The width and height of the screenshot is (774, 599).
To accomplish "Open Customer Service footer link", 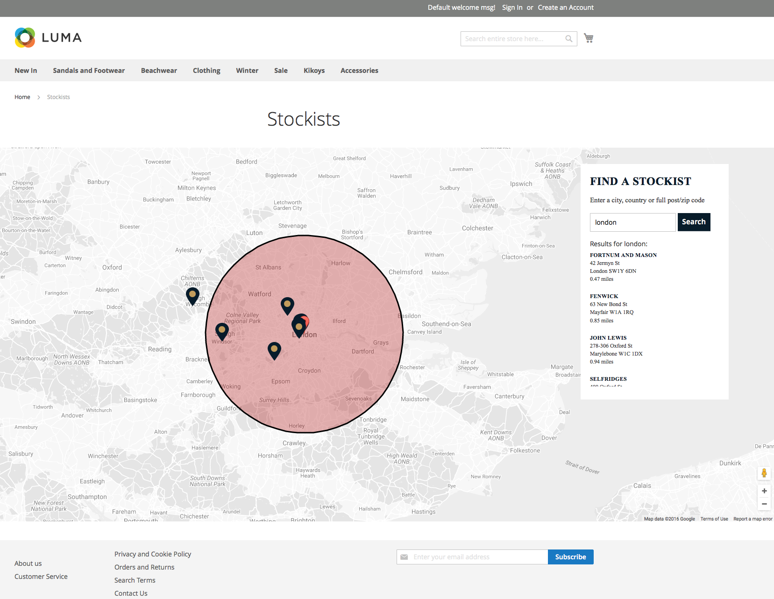I will point(41,577).
